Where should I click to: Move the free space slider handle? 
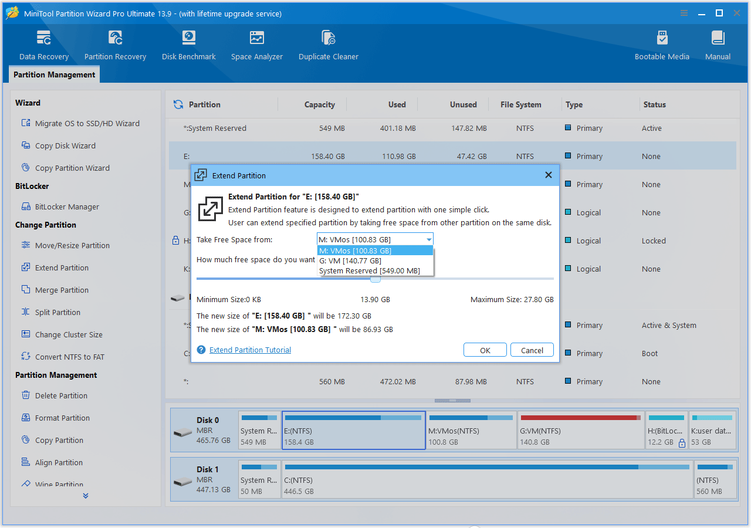click(x=375, y=279)
